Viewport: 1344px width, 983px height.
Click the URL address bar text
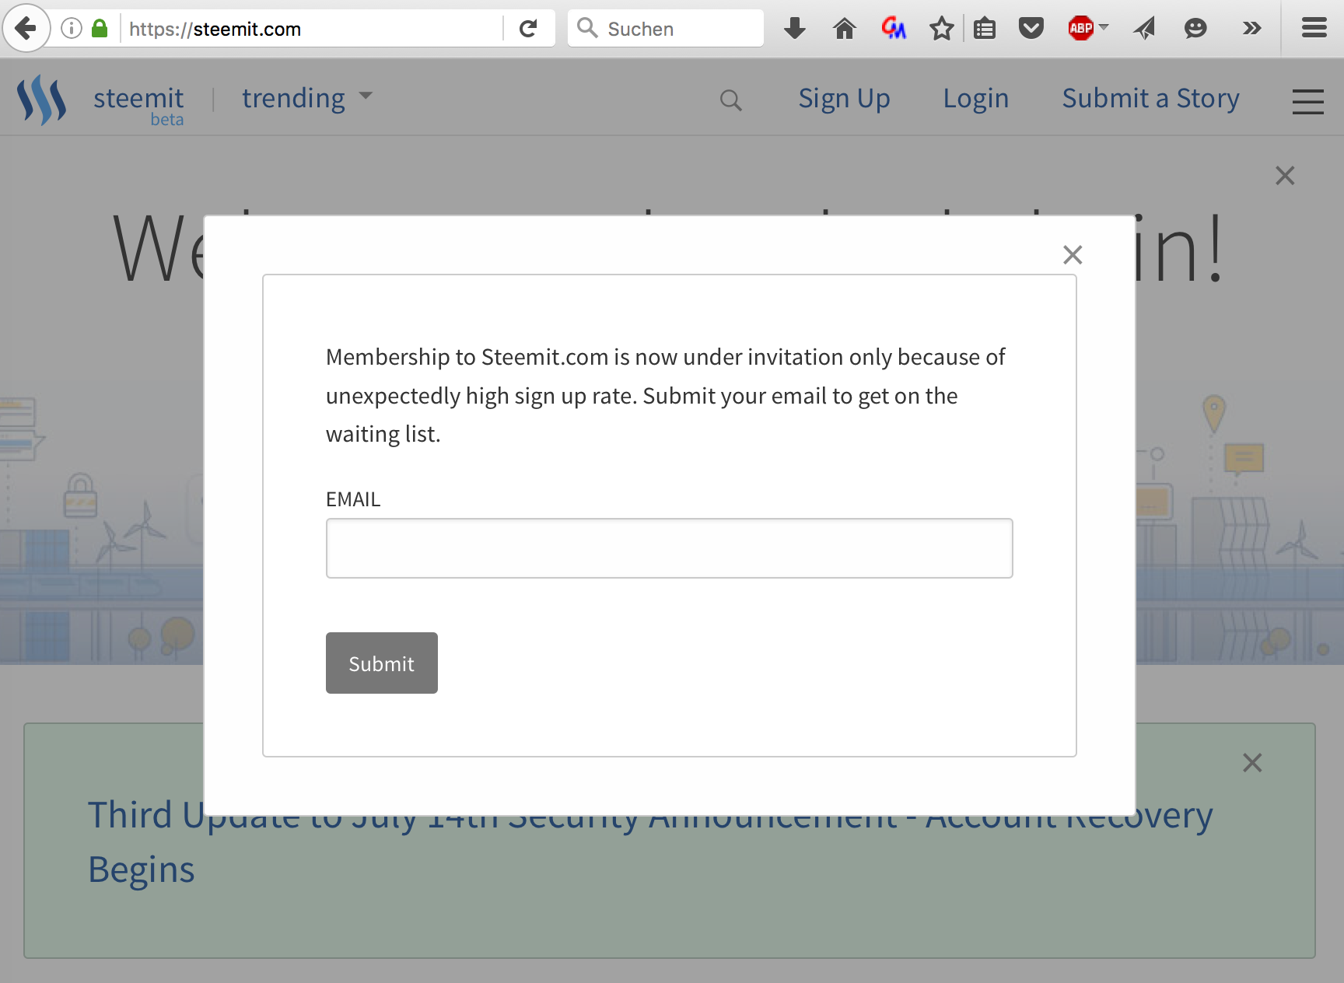(215, 29)
